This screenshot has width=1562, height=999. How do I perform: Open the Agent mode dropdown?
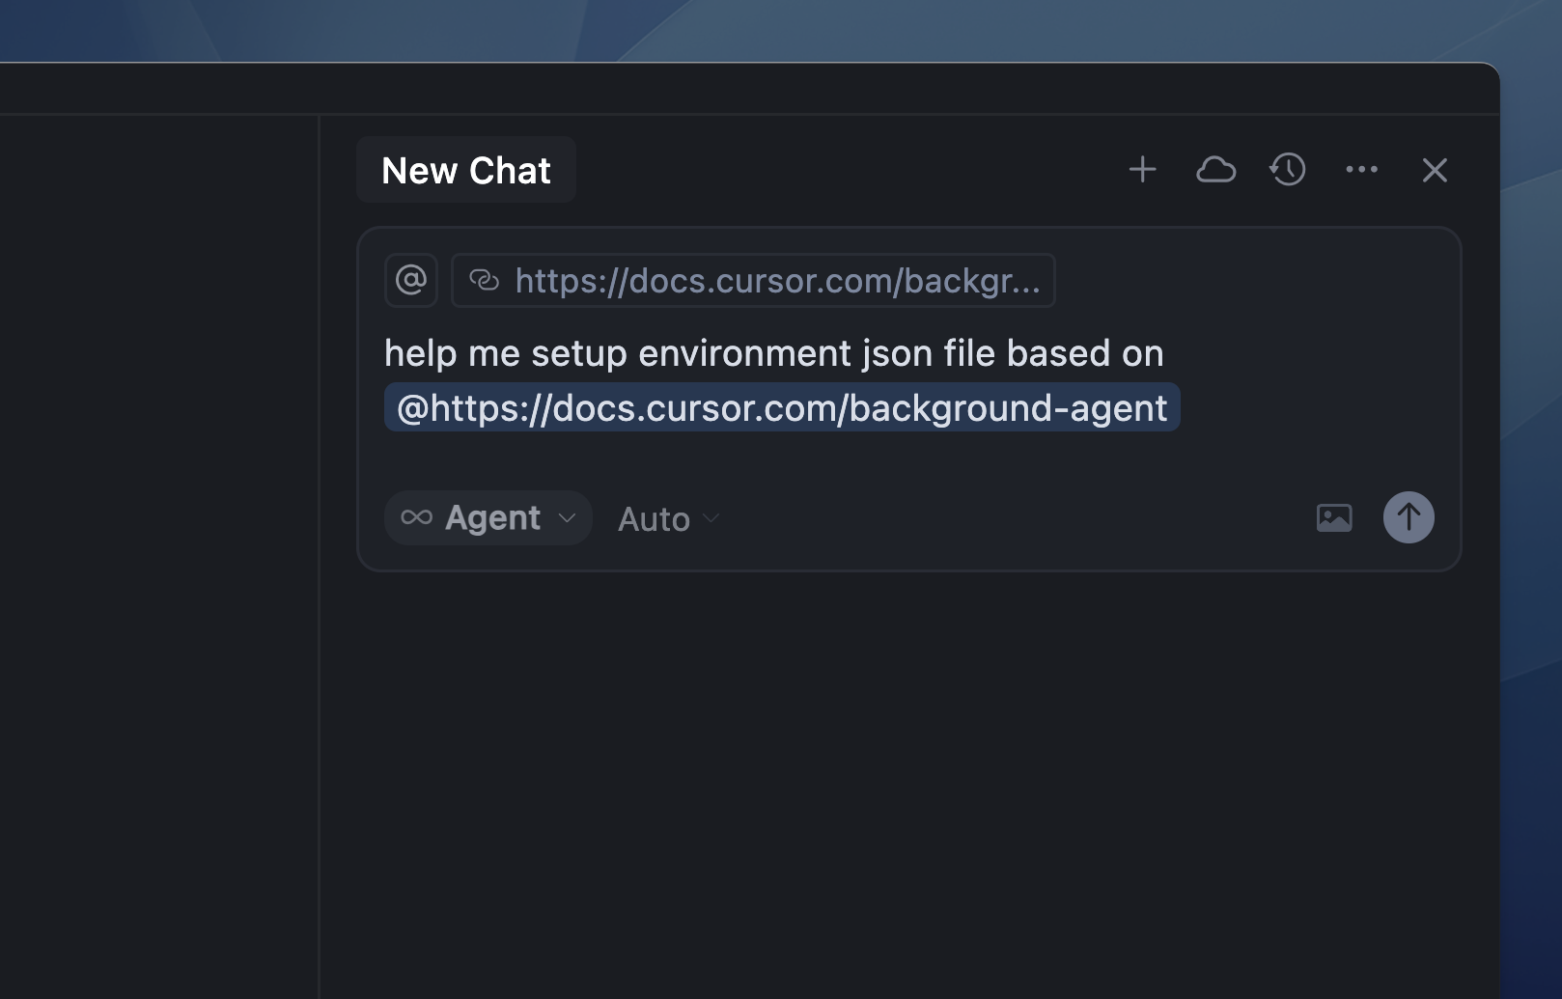[488, 518]
